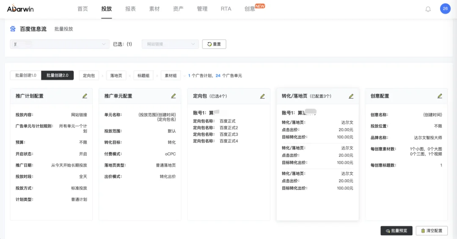This screenshot has width=457, height=239.
Task: Click 1个小图, 0个大图 material count
Action: click(426, 149)
